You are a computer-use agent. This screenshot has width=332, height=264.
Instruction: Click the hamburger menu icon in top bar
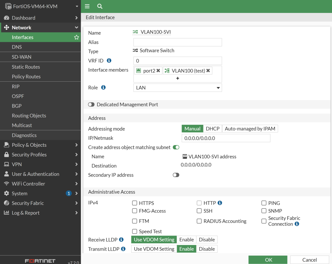tap(87, 6)
